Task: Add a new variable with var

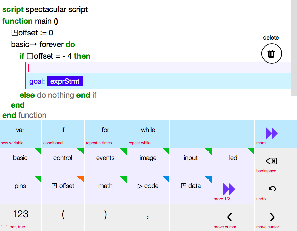Action: [20, 130]
